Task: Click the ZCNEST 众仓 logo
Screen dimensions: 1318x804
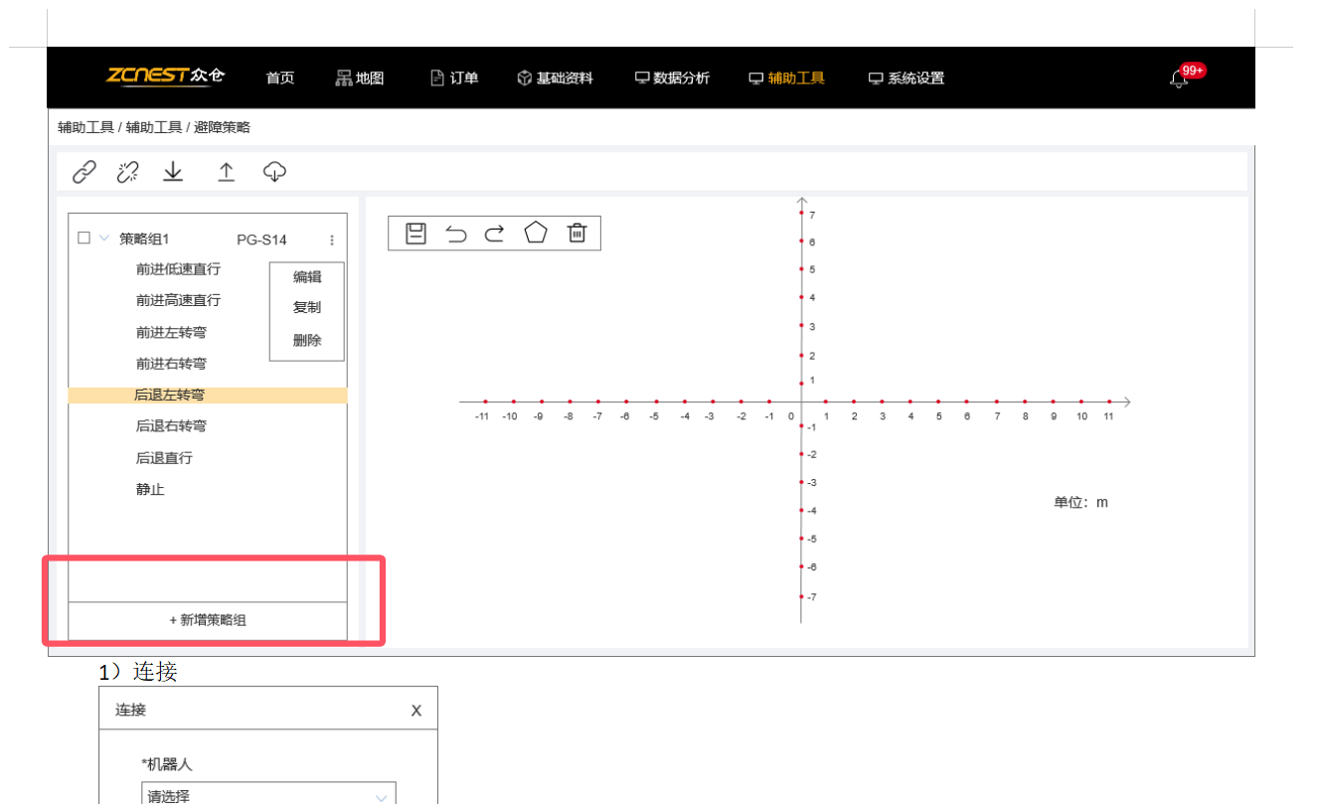Action: [166, 77]
